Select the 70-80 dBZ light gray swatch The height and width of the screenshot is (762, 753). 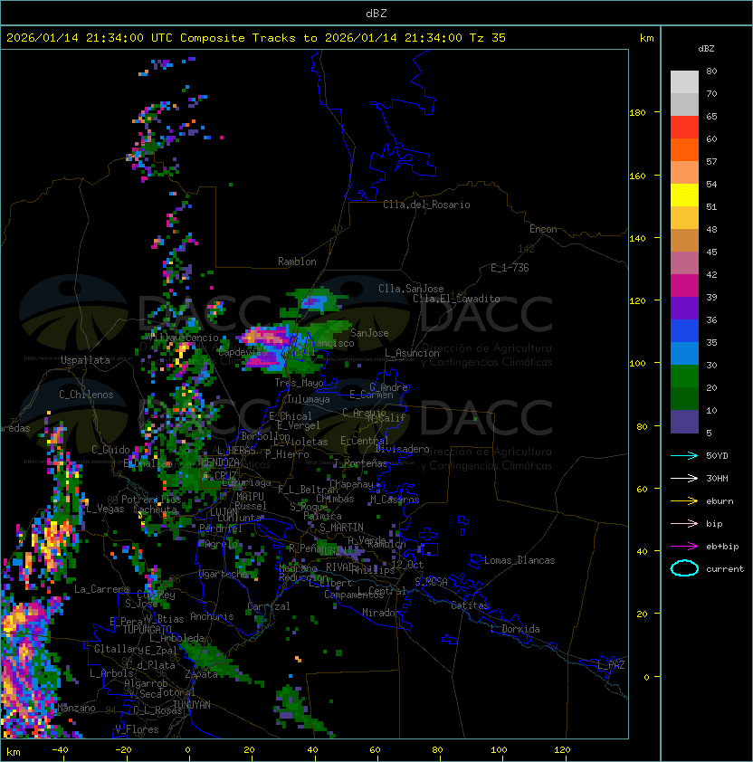684,82
